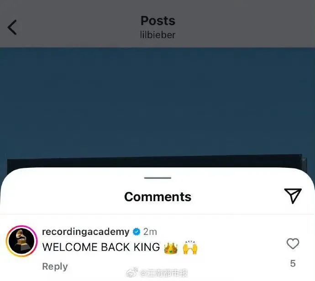The image size is (315, 281).
Task: Open the recordingacademy username link
Action: coord(85,232)
